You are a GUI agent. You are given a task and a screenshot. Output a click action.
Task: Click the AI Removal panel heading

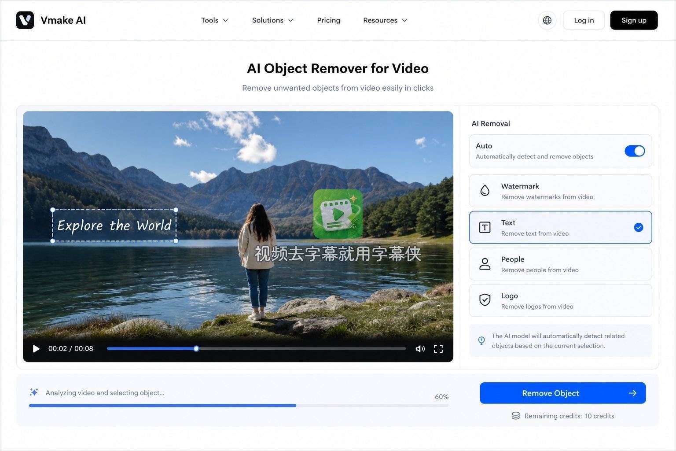tap(491, 124)
